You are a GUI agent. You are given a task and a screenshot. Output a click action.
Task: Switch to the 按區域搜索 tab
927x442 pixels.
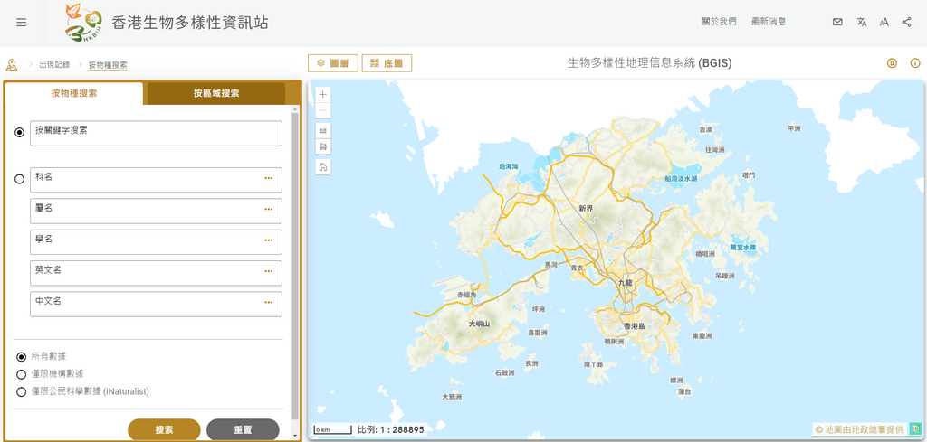pos(215,93)
